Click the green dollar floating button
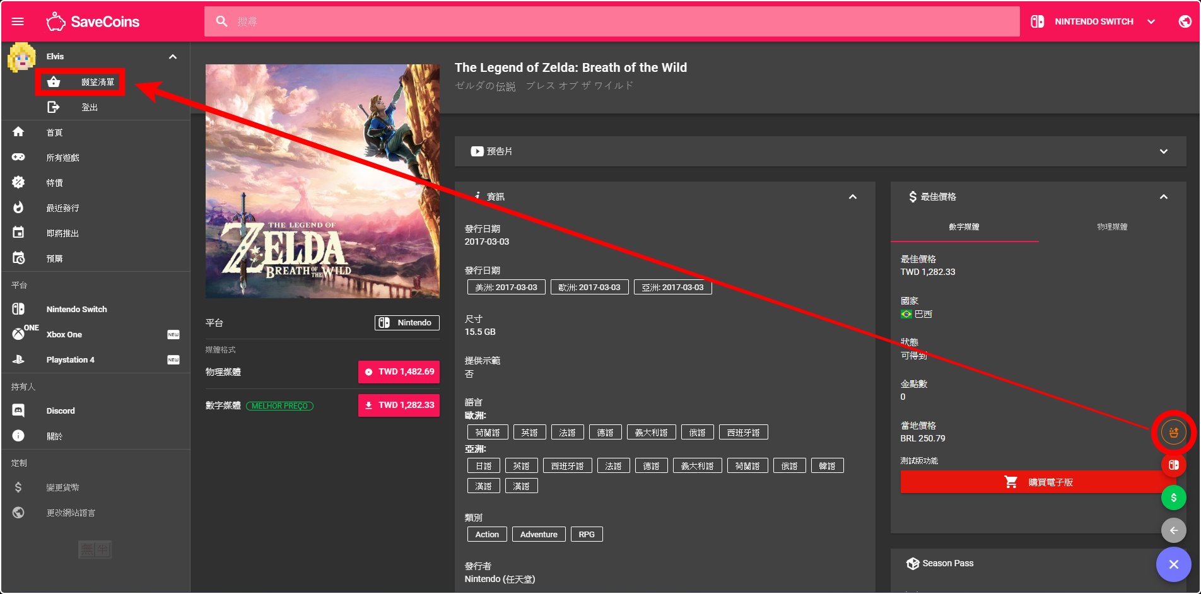 (1173, 498)
